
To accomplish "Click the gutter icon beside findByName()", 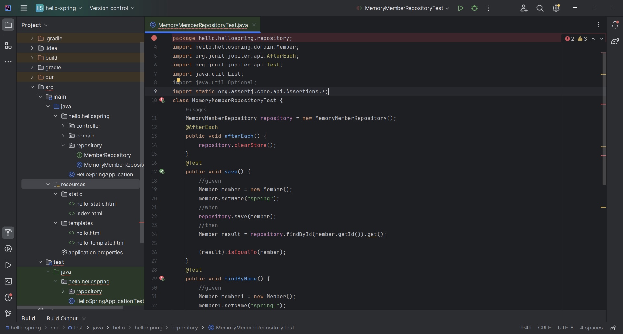I will coord(162,279).
